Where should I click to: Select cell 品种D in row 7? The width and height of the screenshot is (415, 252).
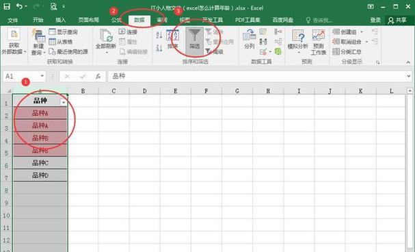(40, 175)
